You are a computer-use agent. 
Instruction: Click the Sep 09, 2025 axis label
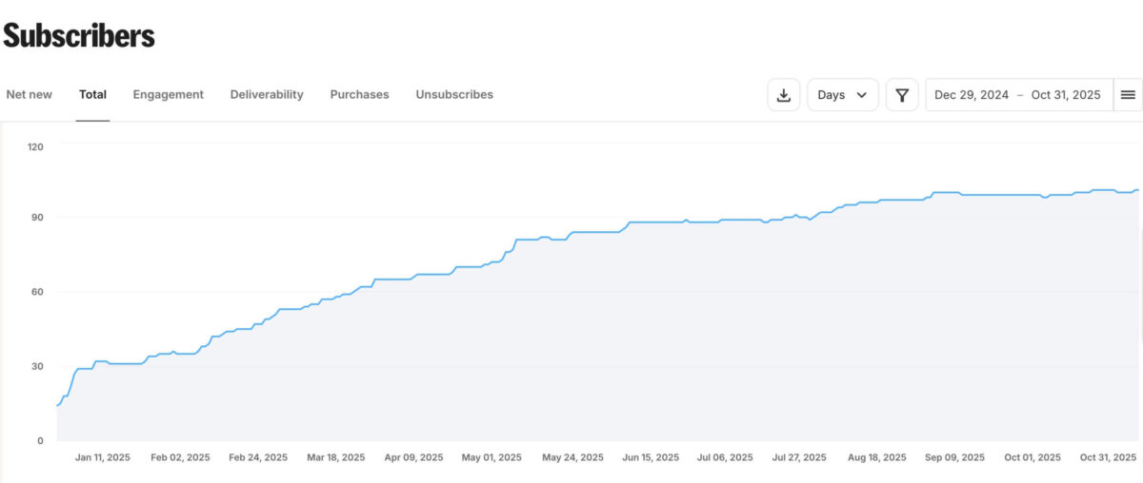(955, 457)
